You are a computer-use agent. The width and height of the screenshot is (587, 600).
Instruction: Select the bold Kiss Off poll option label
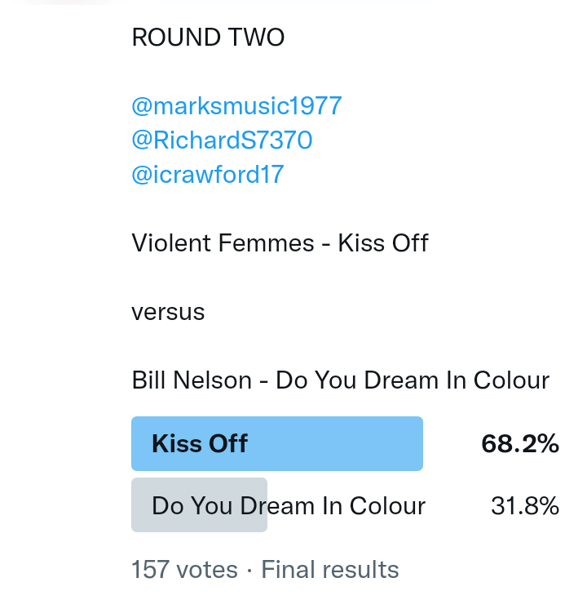200,444
